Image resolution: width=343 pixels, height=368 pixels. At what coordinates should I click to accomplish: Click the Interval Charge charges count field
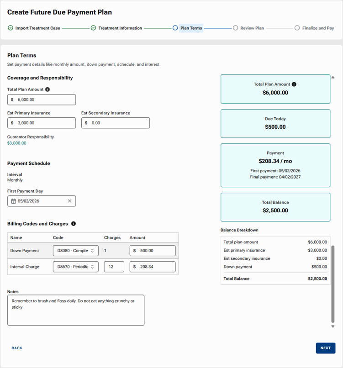coord(114,267)
